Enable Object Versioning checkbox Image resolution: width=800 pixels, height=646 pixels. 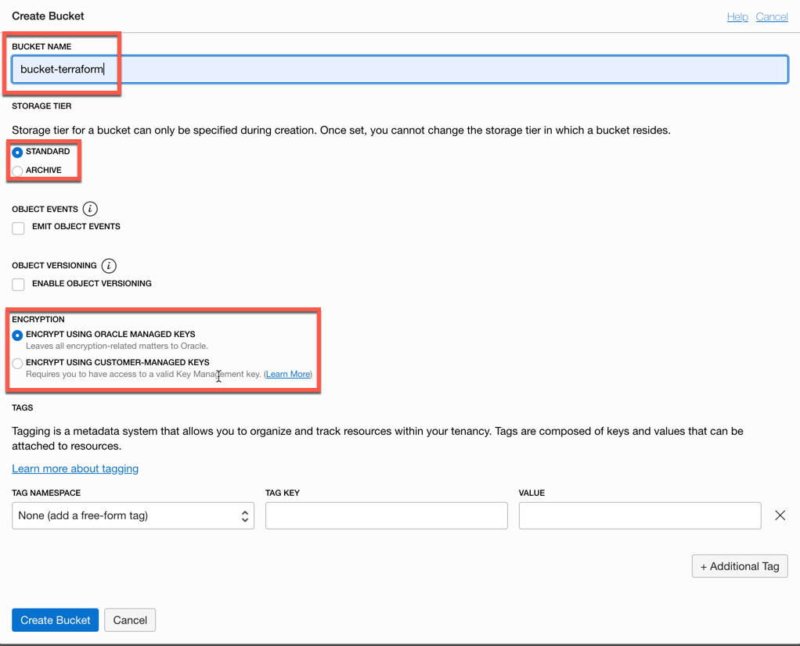[18, 284]
